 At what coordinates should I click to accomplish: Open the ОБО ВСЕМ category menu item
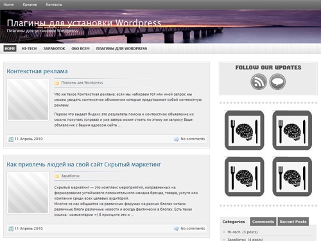tap(80, 49)
